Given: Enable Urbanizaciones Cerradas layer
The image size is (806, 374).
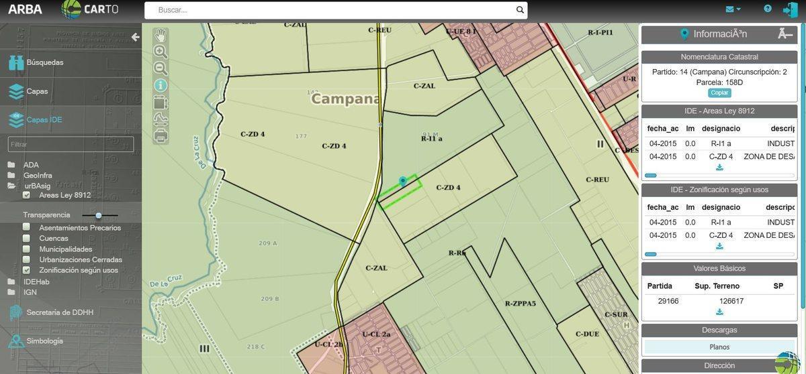Looking at the screenshot, I should [26, 259].
